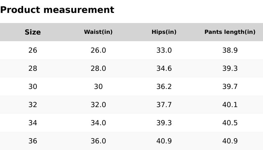
Task: Select the Pants length(in) column header
Action: pos(230,32)
